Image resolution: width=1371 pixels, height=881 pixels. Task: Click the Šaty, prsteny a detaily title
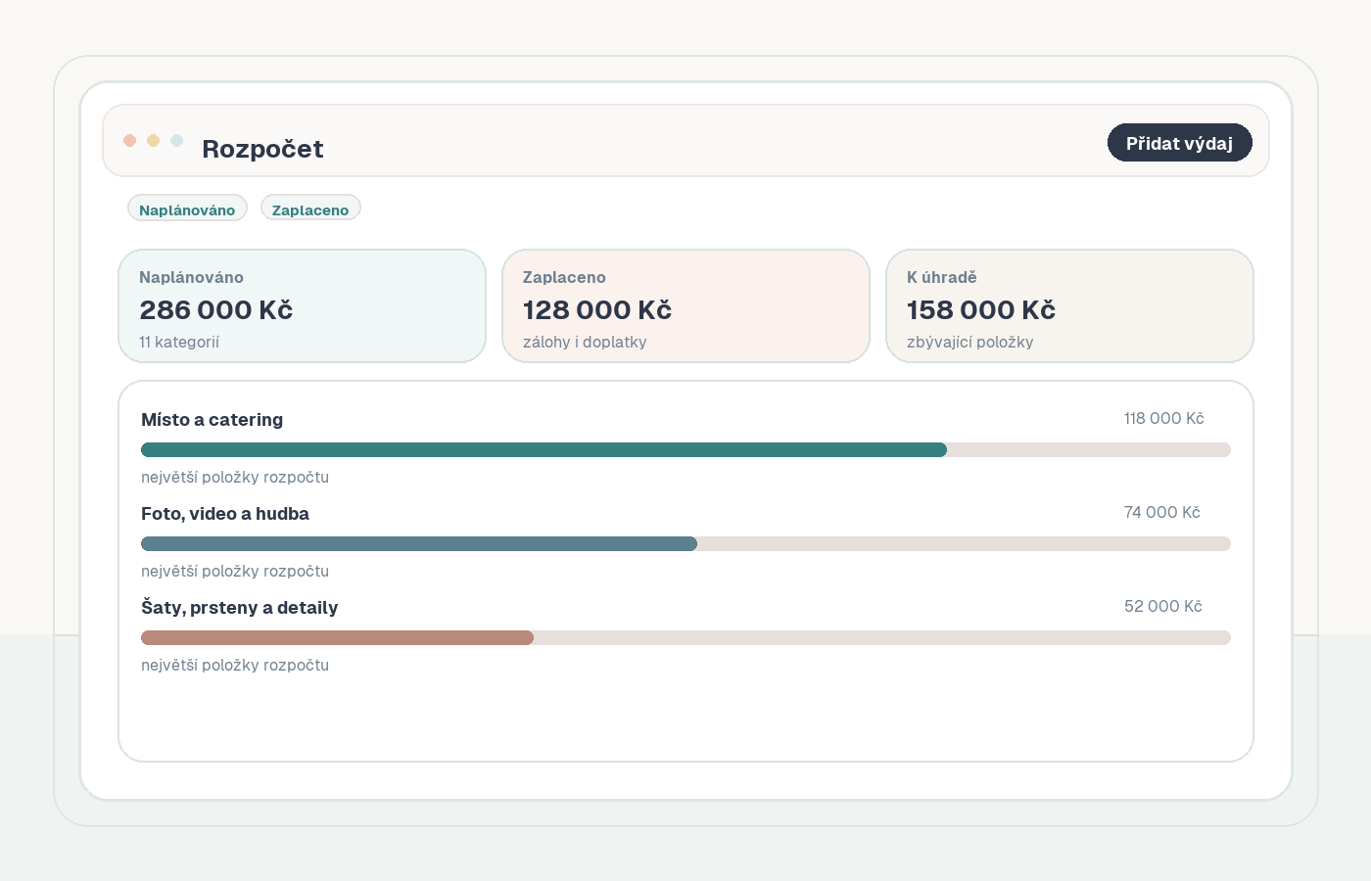[239, 608]
